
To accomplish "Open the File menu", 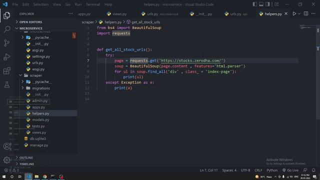I will [15, 4].
